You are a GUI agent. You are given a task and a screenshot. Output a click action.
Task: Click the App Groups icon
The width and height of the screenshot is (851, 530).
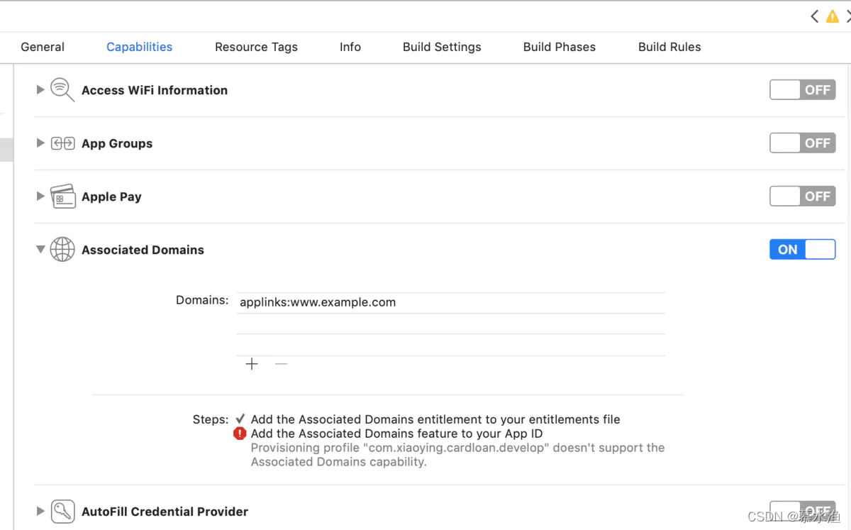[x=62, y=143]
